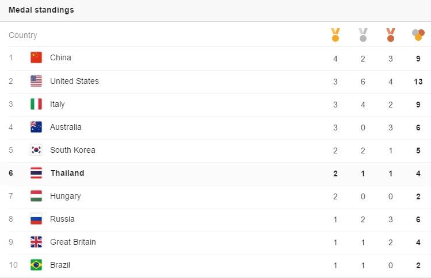This screenshot has width=431, height=278.
Task: Select the highlighted Thailand row name
Action: [x=67, y=173]
